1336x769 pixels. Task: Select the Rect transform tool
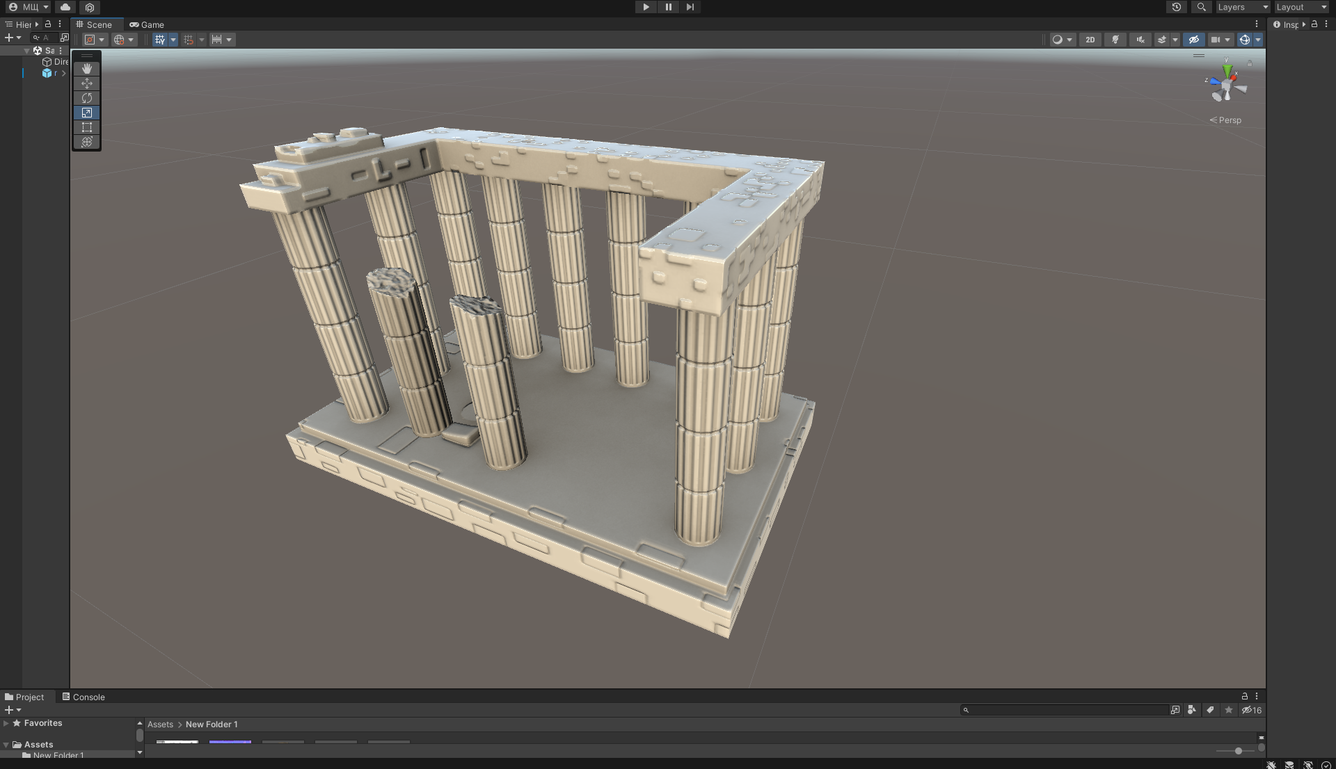[x=87, y=127]
